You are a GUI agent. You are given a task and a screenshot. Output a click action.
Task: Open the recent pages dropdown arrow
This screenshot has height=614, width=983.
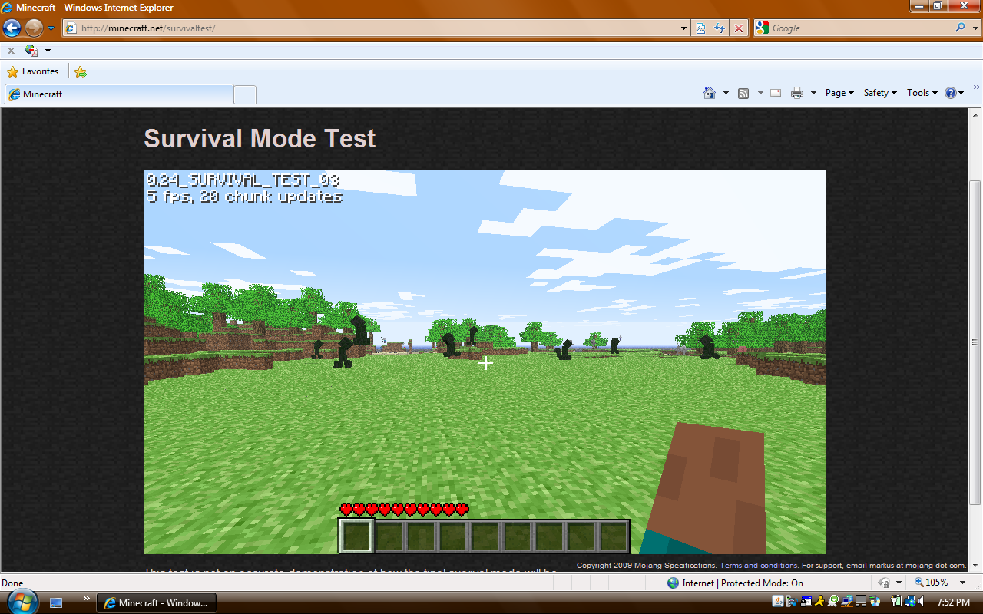(51, 28)
